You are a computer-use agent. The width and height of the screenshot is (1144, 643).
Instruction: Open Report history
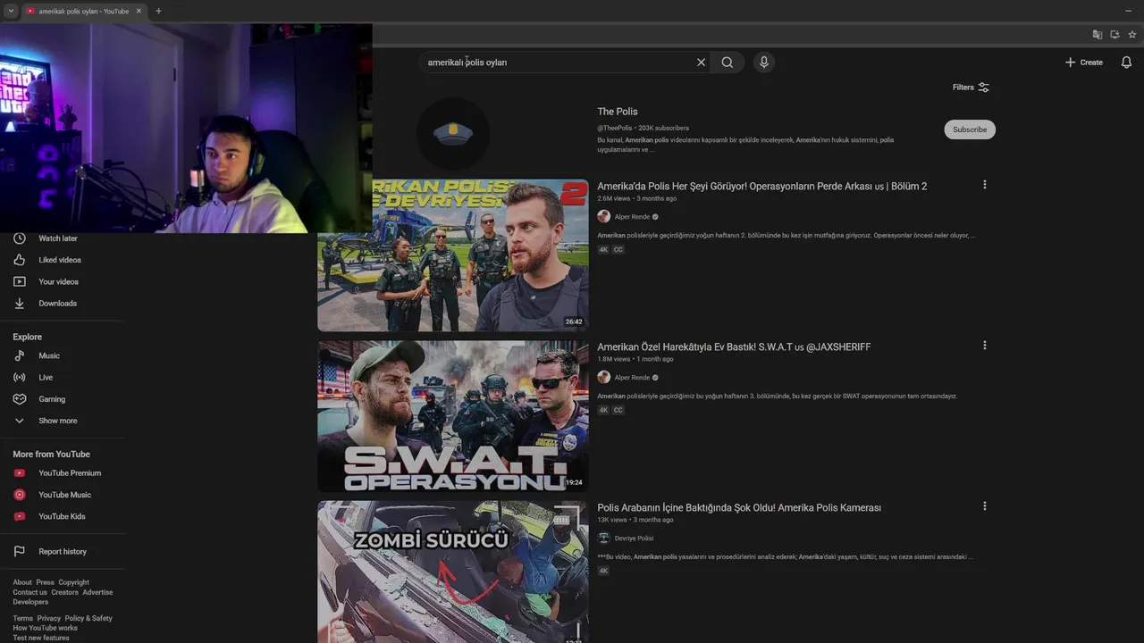point(63,552)
